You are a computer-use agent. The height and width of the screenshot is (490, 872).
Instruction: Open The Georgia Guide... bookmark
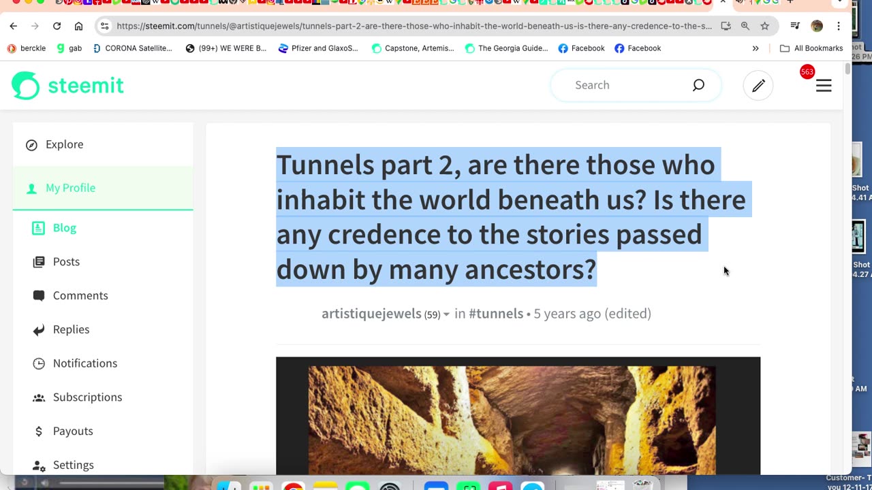(x=506, y=48)
